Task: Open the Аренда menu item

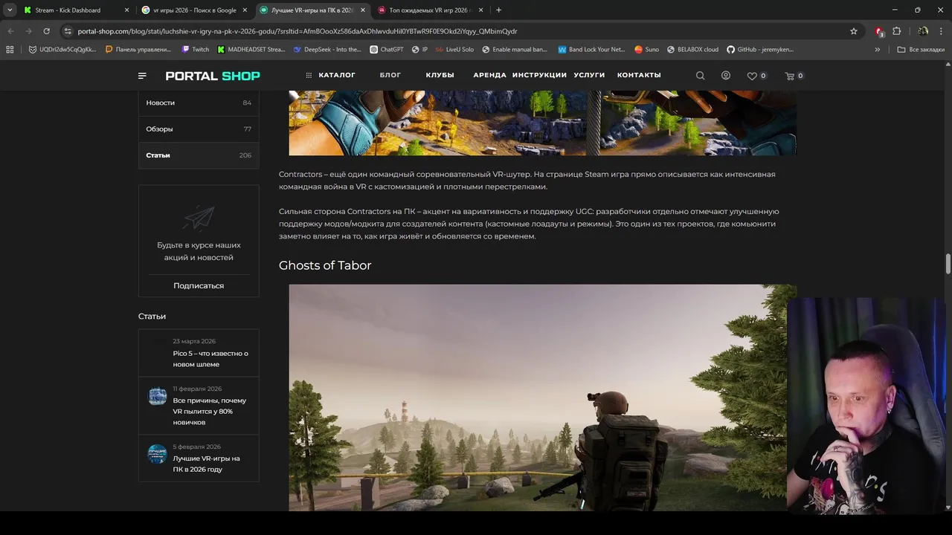Action: (x=489, y=76)
